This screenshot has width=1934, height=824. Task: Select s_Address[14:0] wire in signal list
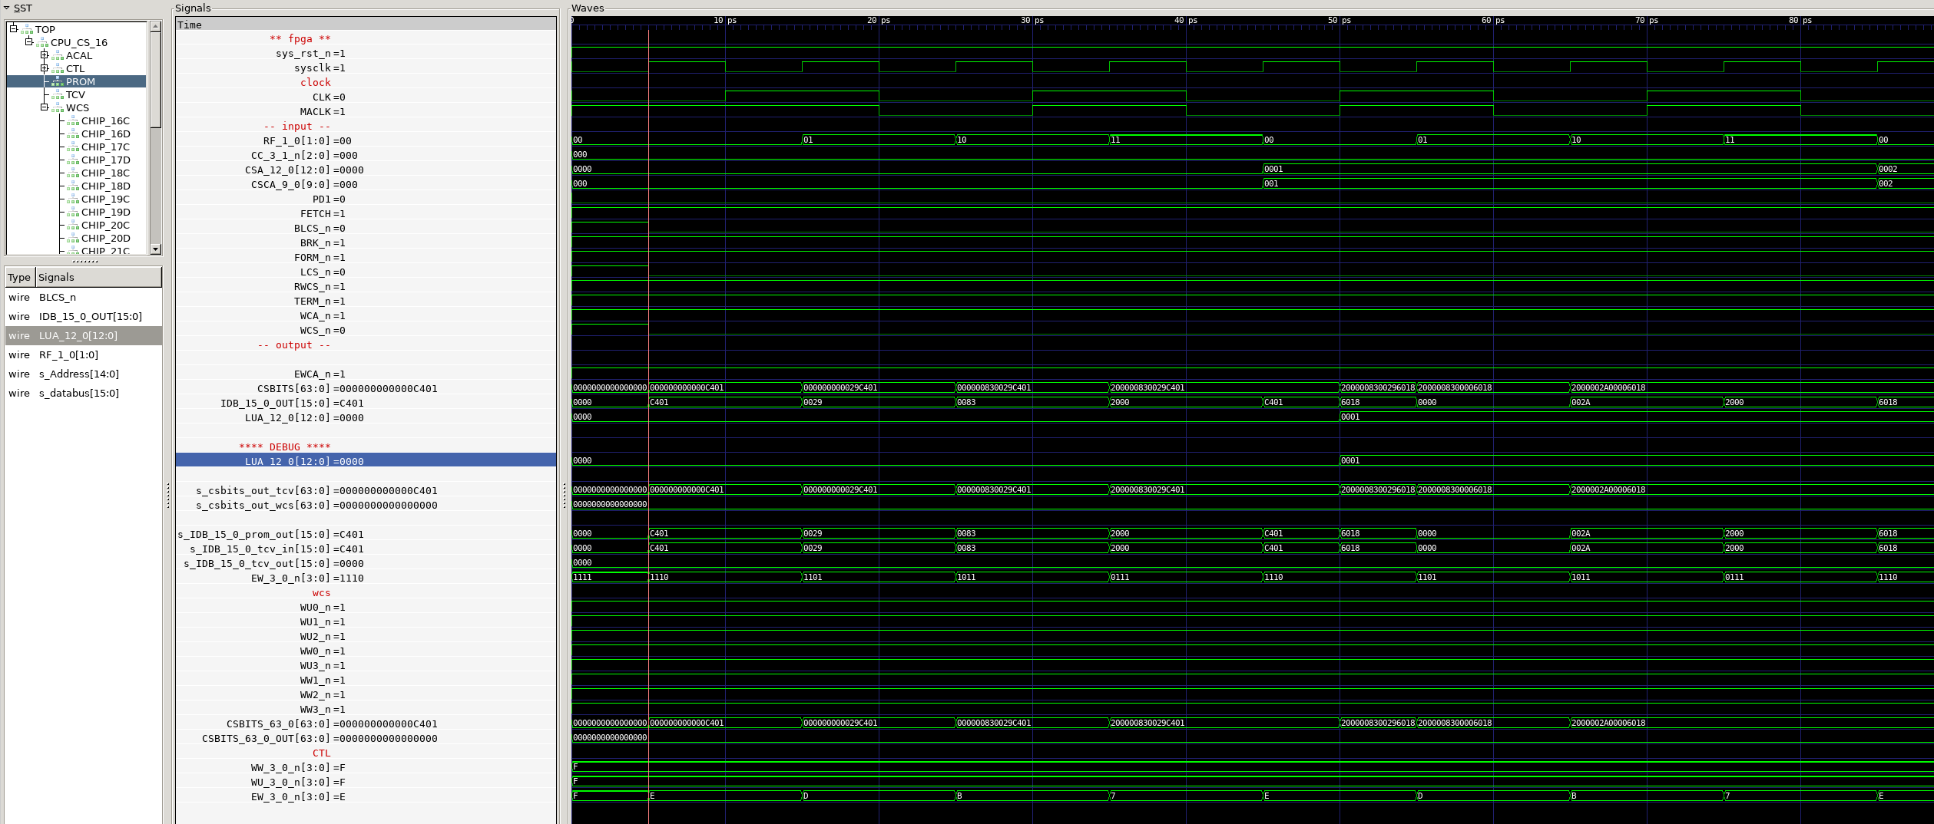tap(84, 374)
